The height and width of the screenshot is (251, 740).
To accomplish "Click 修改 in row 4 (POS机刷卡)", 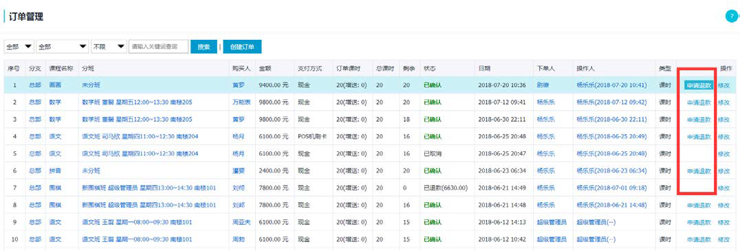I will [x=723, y=137].
